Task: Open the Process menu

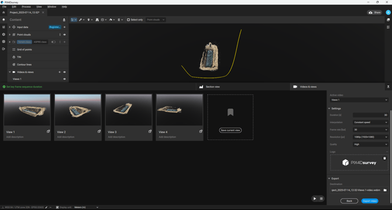Action: [26, 7]
